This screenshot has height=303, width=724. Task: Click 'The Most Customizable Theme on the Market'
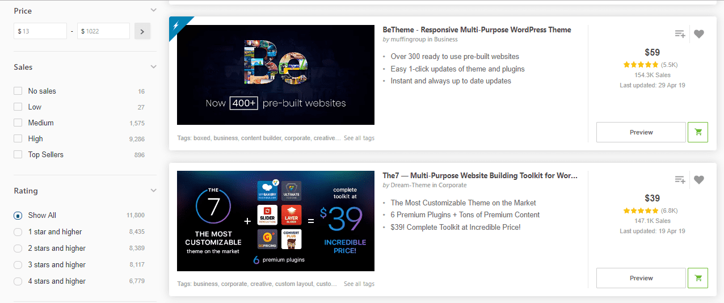tap(464, 203)
